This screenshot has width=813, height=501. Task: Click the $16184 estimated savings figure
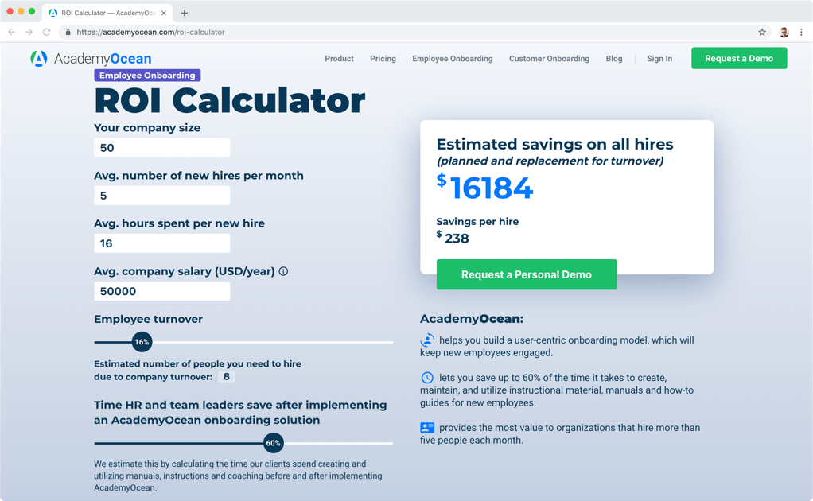[484, 187]
